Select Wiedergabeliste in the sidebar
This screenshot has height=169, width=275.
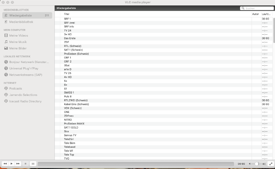[27, 15]
